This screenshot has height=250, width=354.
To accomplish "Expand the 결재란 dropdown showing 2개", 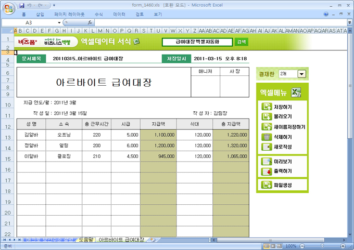I will [301, 74].
